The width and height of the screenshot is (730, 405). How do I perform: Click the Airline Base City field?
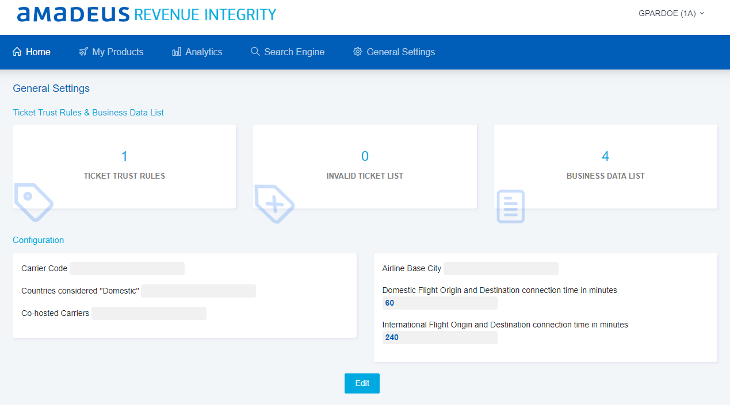[x=501, y=268]
